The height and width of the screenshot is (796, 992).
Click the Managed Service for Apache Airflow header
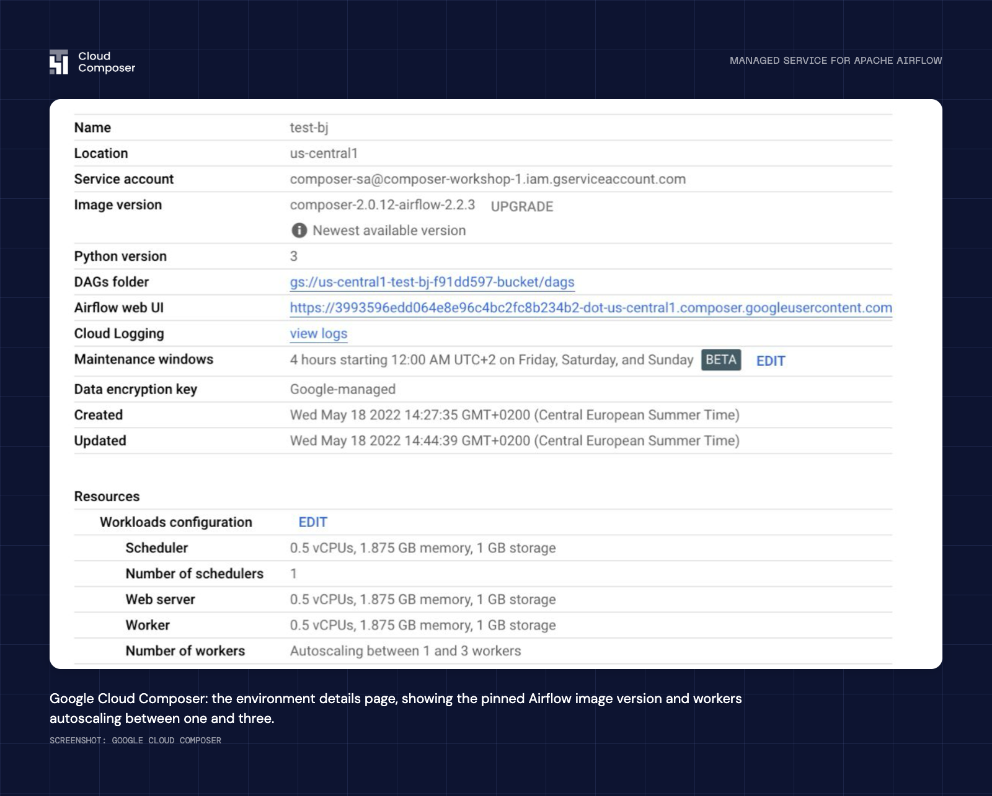(836, 61)
